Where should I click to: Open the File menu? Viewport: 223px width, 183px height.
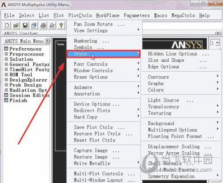coord(9,15)
